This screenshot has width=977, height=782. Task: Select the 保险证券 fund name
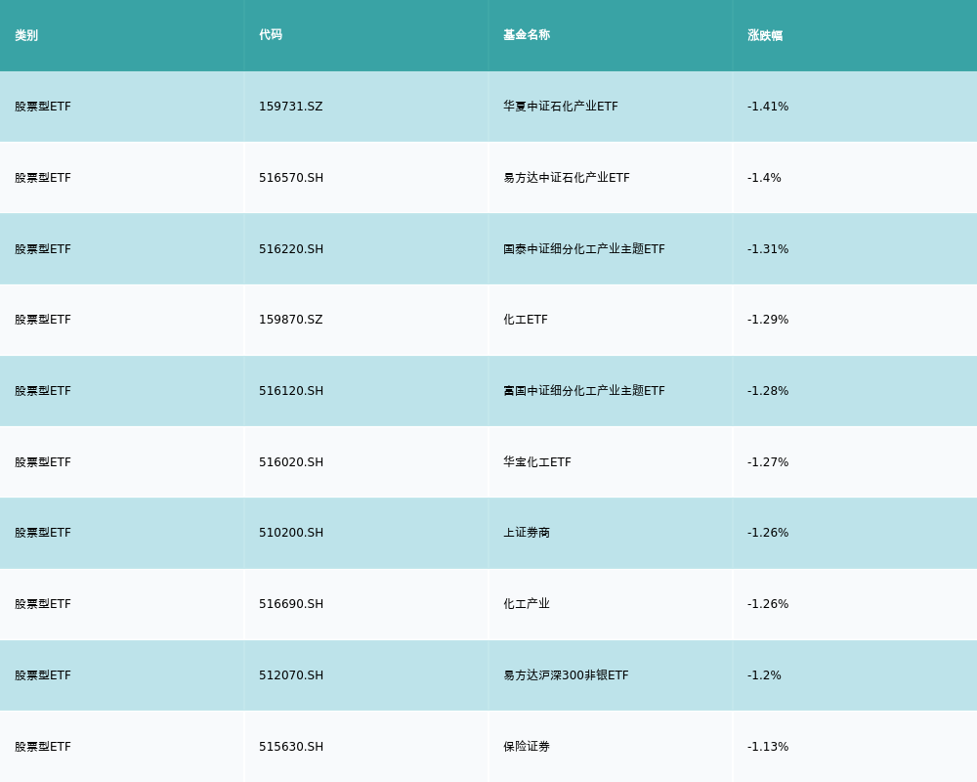pos(527,747)
